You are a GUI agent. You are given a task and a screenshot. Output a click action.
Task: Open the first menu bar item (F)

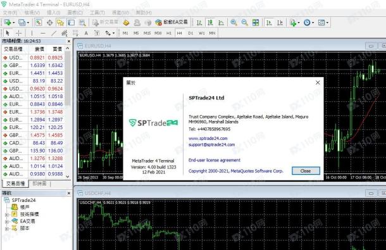point(10,13)
